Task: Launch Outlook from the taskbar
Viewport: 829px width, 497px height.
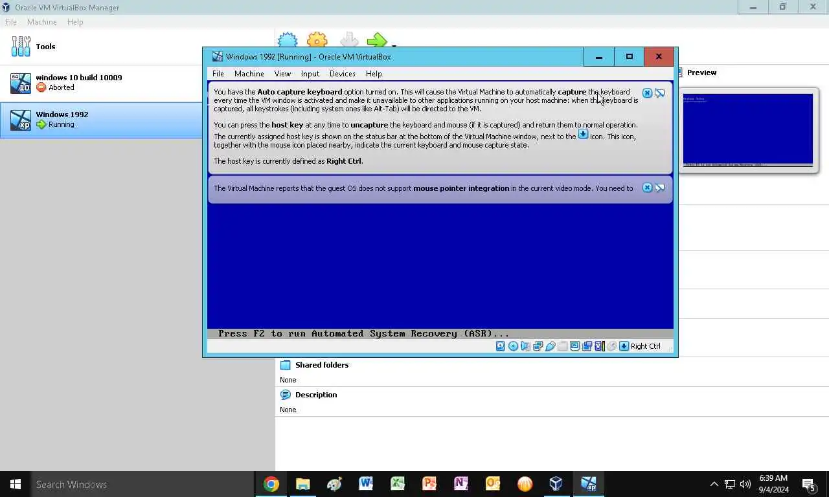Action: tap(493, 484)
